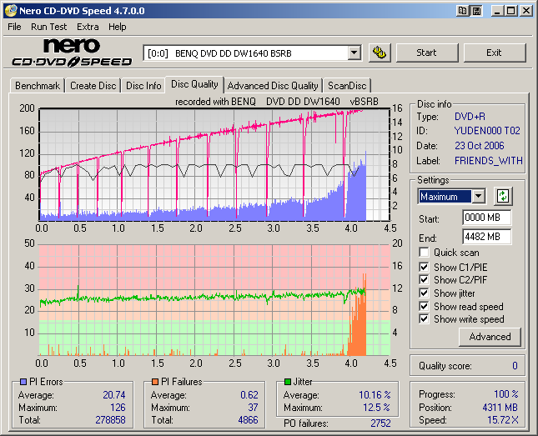Screen dimensions: 538x436
Task: Click the End 4482 MB input field
Action: click(x=486, y=237)
